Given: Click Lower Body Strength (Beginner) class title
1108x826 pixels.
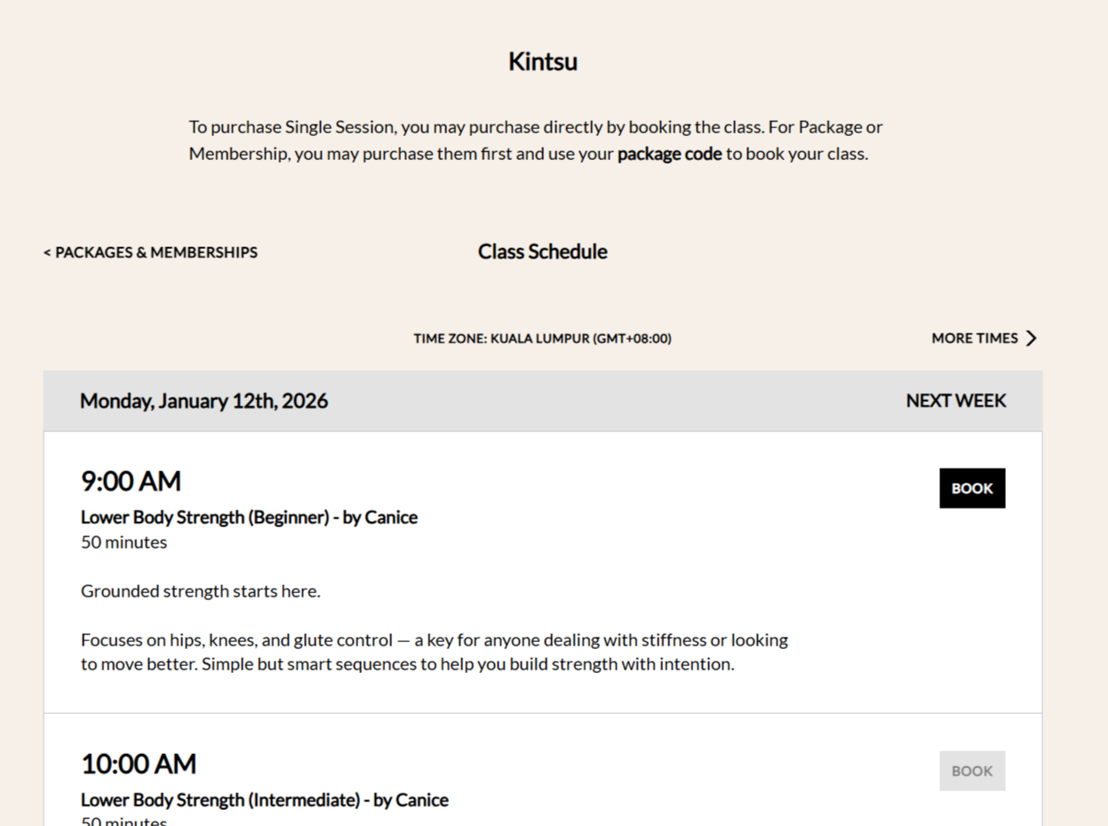Looking at the screenshot, I should point(249,517).
